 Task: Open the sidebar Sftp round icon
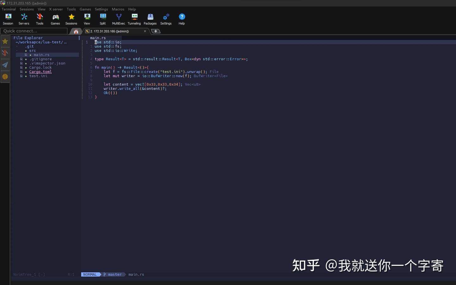click(x=5, y=77)
